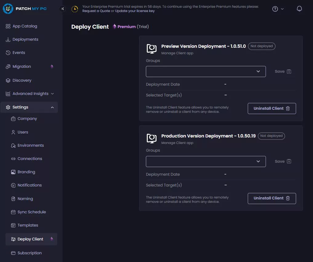
Task: Open the App Catalog section
Action: (25, 26)
